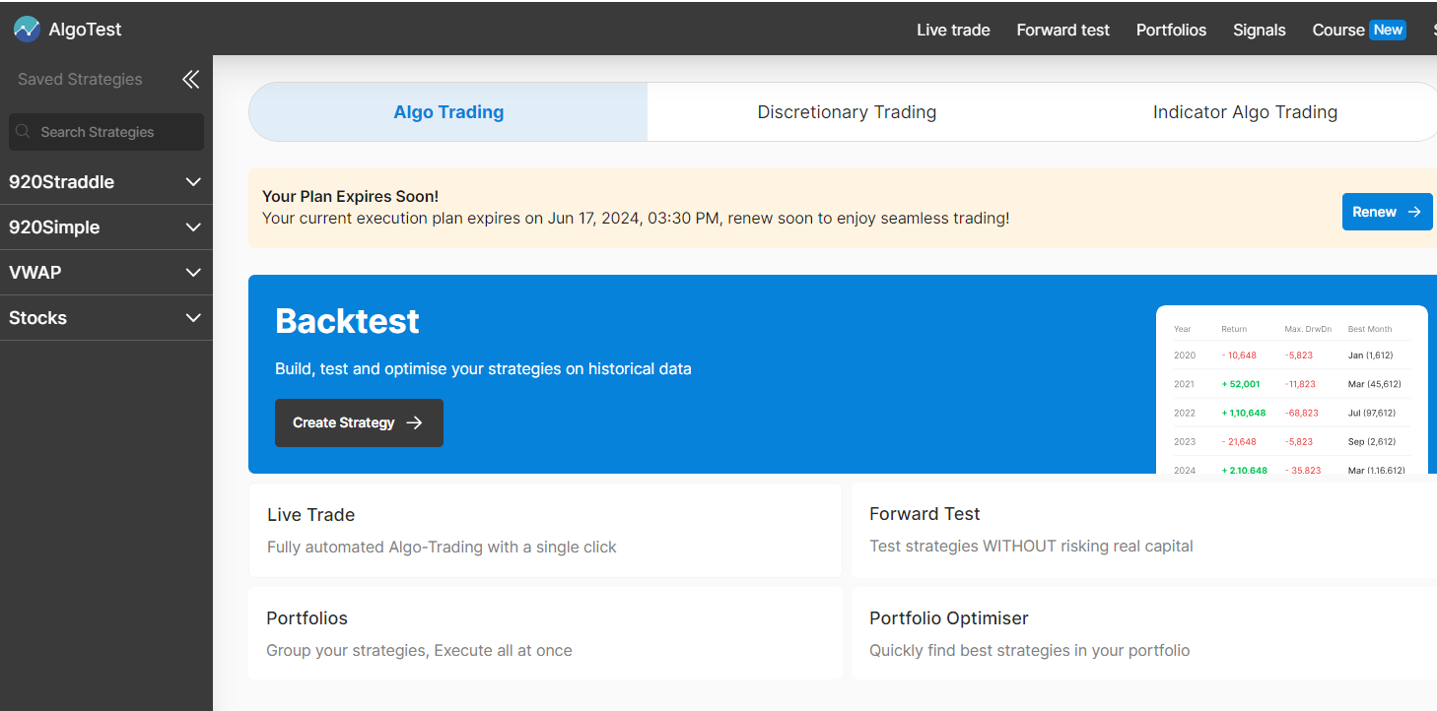Click the Stocks label

(37, 318)
